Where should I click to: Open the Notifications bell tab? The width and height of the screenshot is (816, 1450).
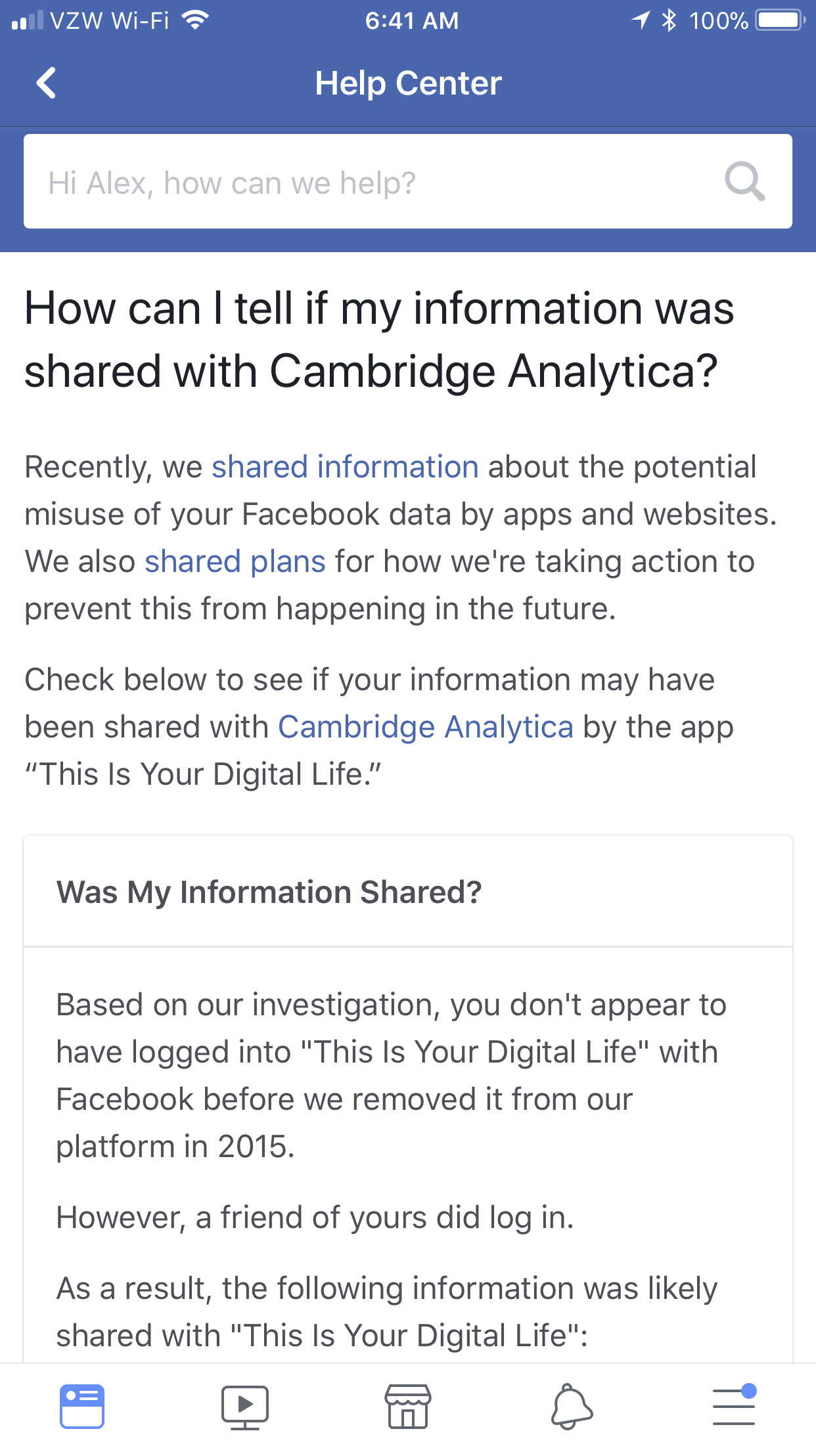pos(571,1407)
